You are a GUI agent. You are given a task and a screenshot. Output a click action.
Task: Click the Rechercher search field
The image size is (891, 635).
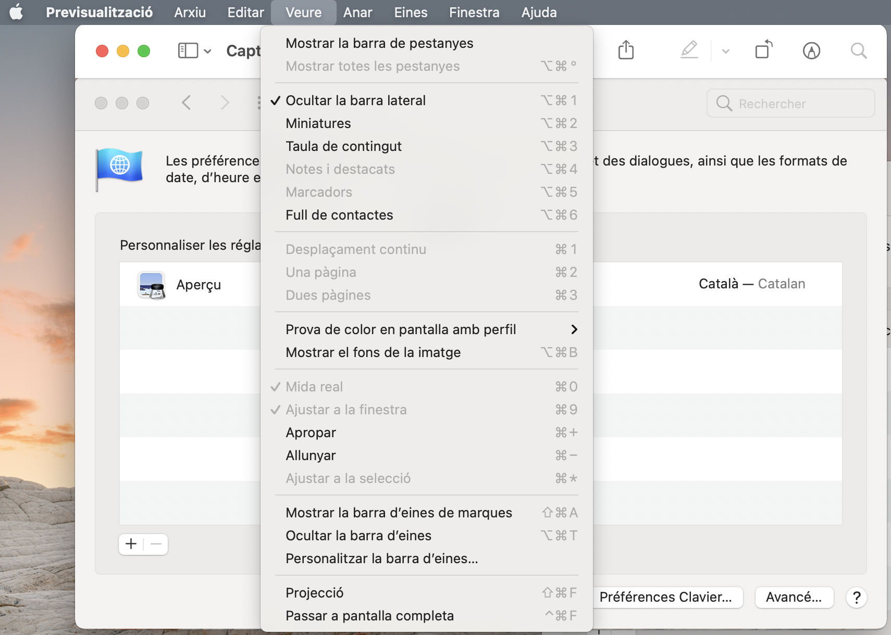click(x=790, y=104)
